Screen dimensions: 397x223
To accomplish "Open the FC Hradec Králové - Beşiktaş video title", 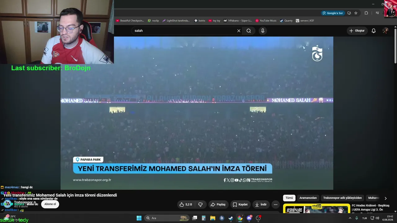I will point(370,208).
